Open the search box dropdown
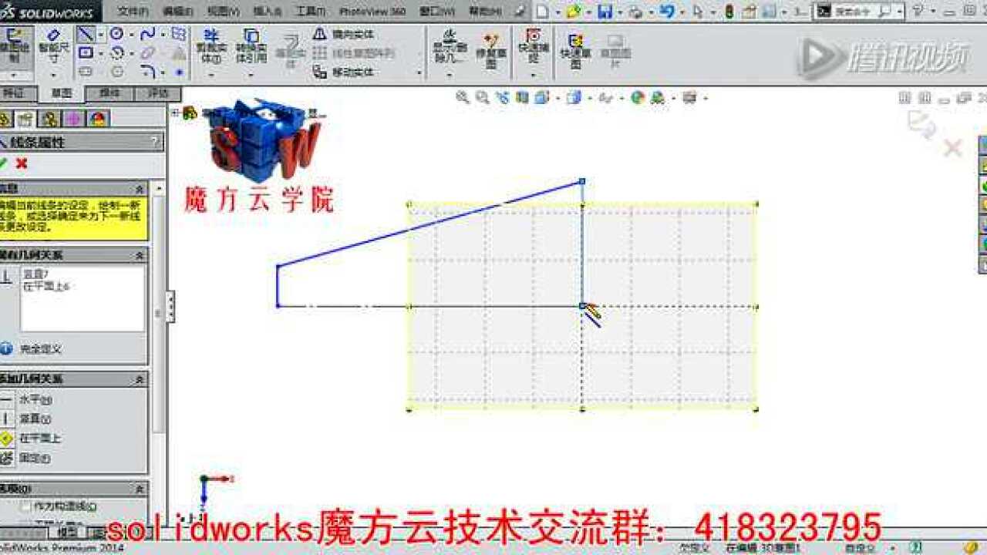Viewport: 987px width, 555px height. tap(900, 12)
